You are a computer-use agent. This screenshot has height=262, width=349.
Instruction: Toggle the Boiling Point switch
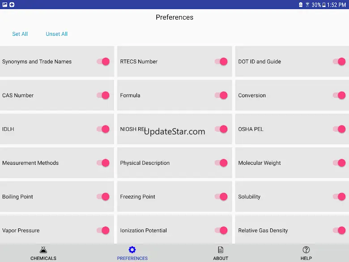coord(103,197)
